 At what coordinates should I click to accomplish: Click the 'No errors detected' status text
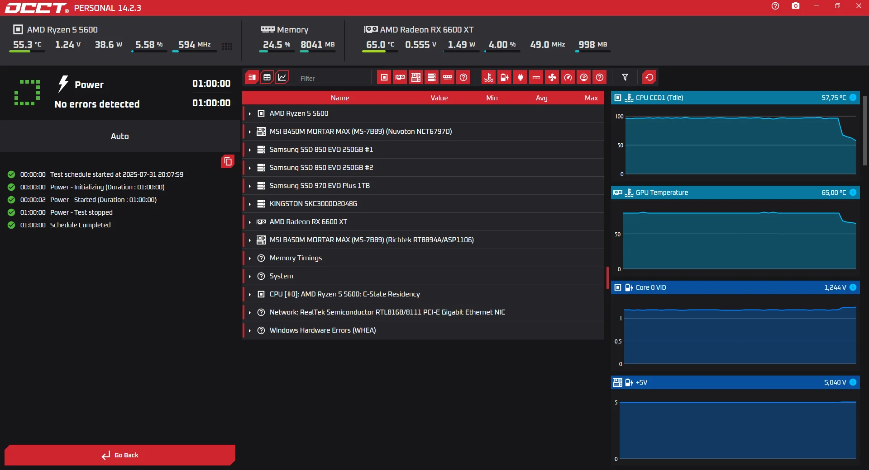(97, 104)
